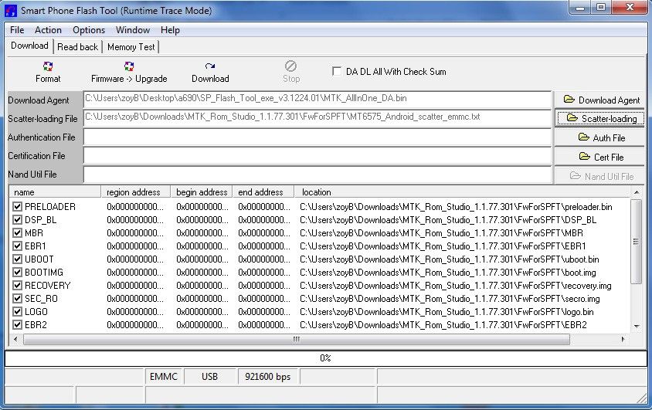The height and width of the screenshot is (410, 652).
Task: Toggle the RECOVERY partition checkbox
Action: point(17,286)
